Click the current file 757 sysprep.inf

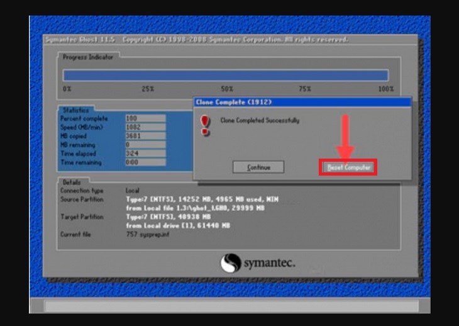pyautogui.click(x=148, y=234)
